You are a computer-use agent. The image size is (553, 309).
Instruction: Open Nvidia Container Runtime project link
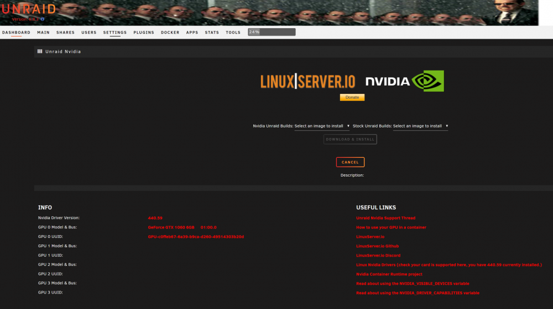click(x=389, y=274)
